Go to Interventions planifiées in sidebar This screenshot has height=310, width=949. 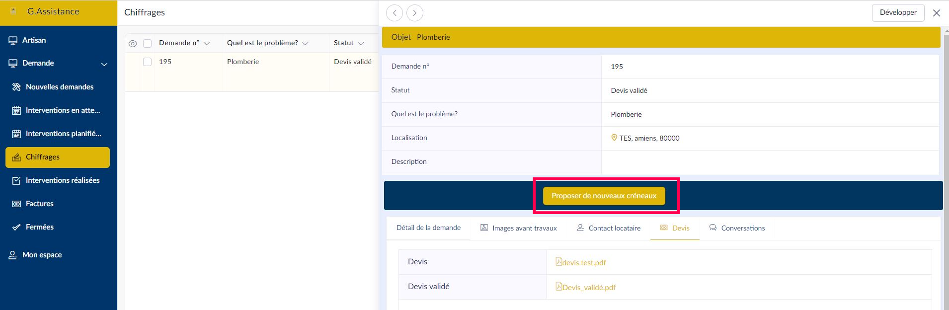tap(63, 134)
